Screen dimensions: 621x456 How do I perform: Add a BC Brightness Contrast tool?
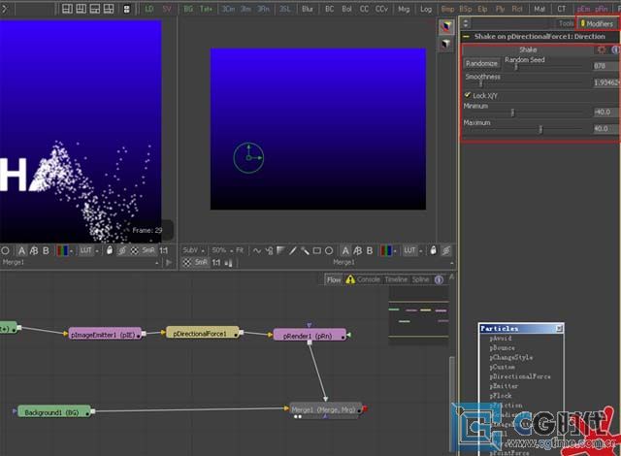330,9
